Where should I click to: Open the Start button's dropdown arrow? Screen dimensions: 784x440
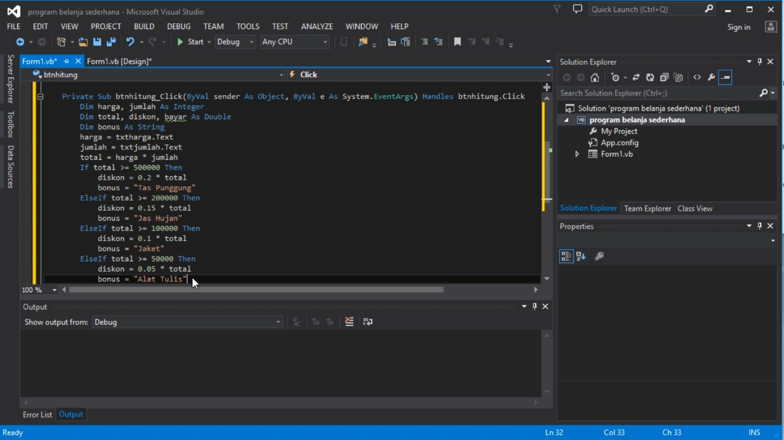point(209,42)
